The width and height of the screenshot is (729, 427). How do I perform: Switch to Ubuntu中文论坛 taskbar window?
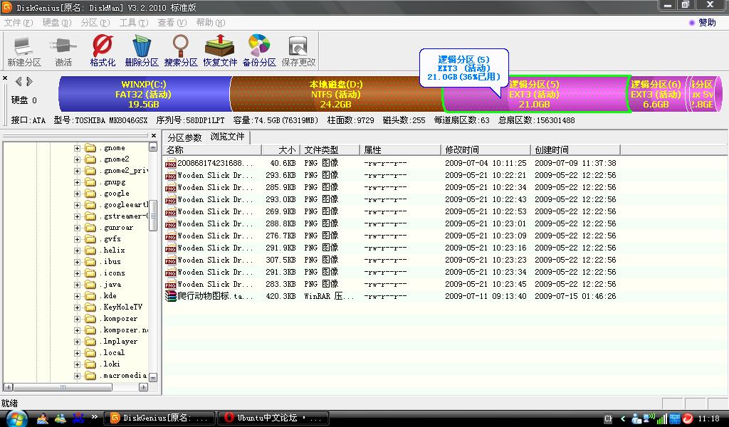click(273, 418)
